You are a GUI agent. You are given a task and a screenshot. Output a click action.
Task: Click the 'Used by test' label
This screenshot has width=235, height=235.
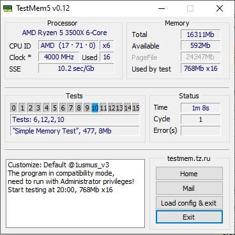point(151,69)
